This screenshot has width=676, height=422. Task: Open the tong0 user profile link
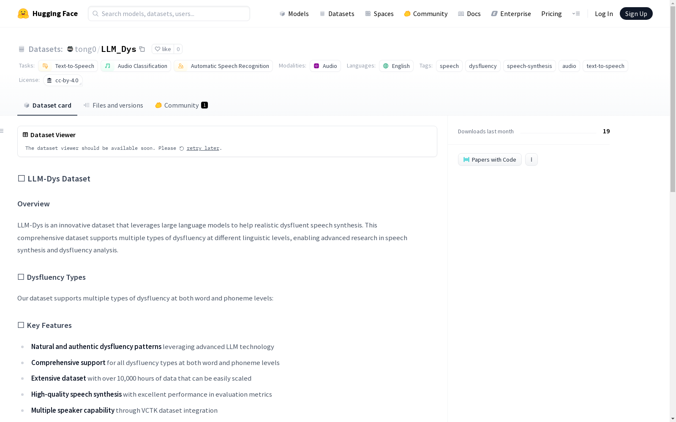point(85,49)
